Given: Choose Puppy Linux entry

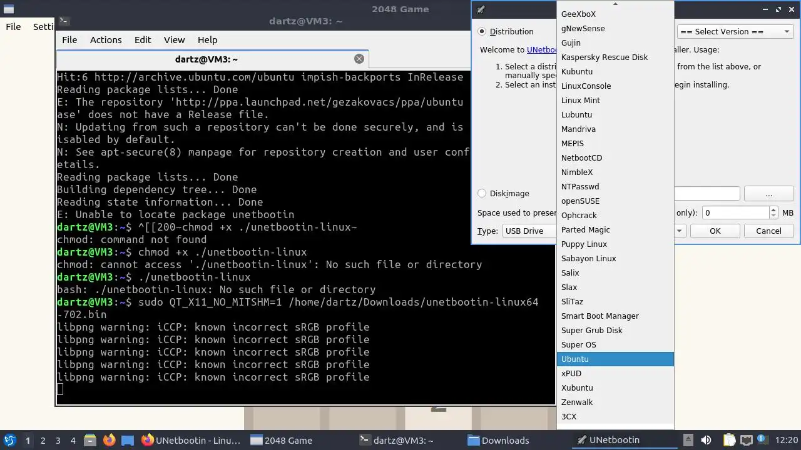Looking at the screenshot, I should [615, 244].
